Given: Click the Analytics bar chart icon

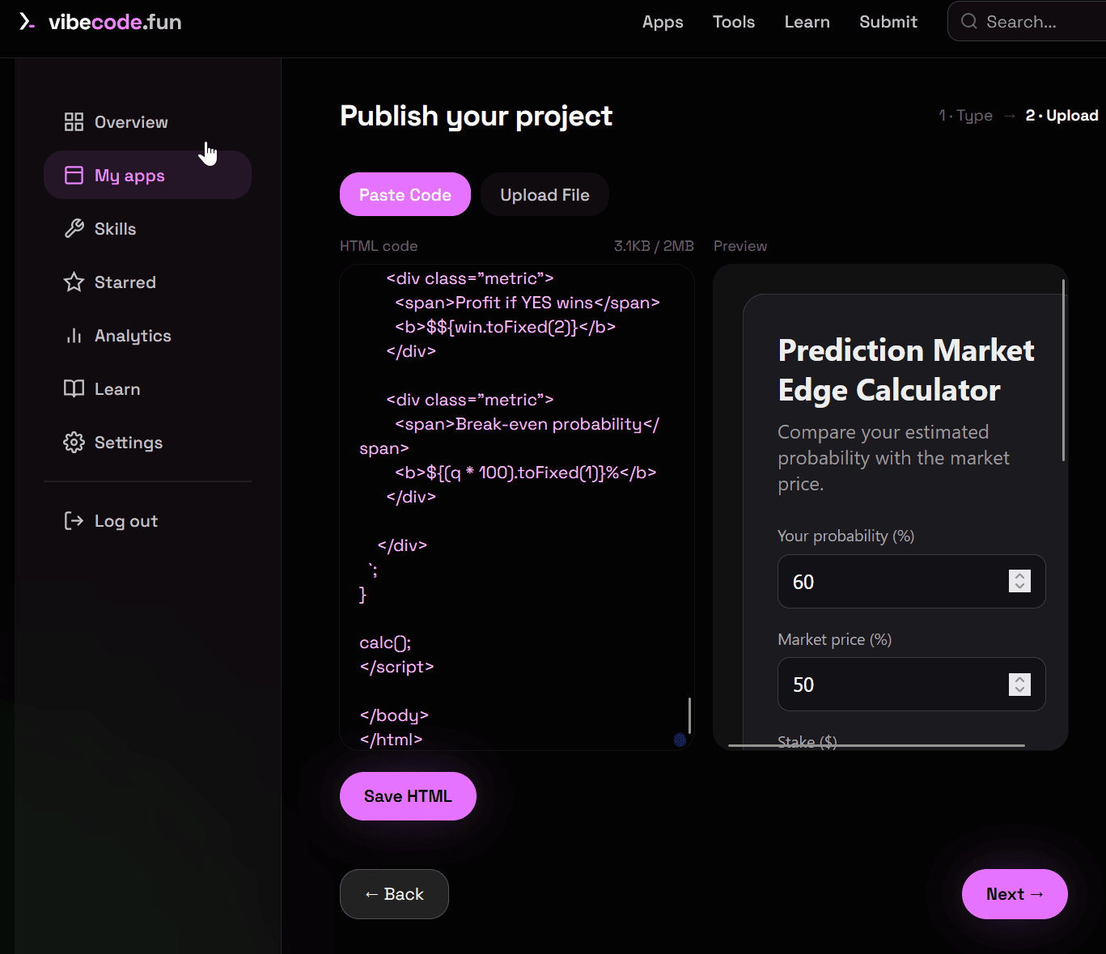Looking at the screenshot, I should pos(74,336).
